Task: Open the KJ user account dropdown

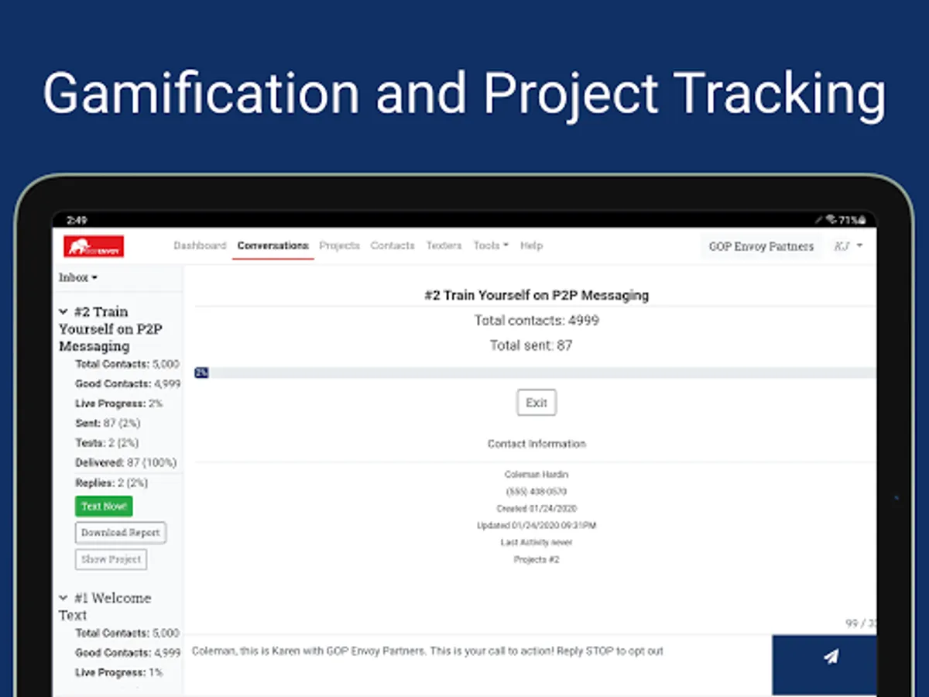Action: tap(848, 246)
